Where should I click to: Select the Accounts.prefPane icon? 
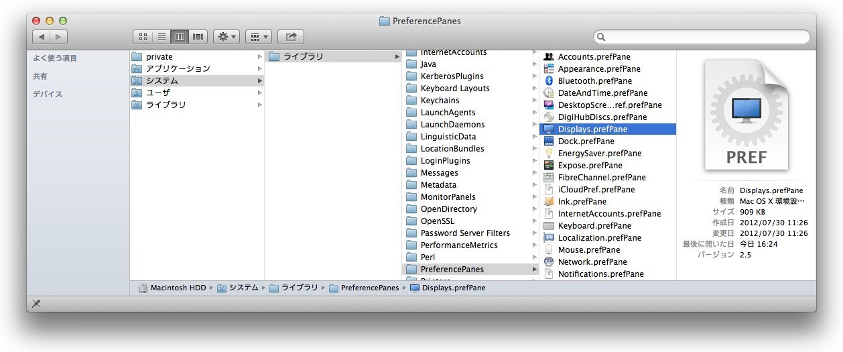tap(549, 56)
